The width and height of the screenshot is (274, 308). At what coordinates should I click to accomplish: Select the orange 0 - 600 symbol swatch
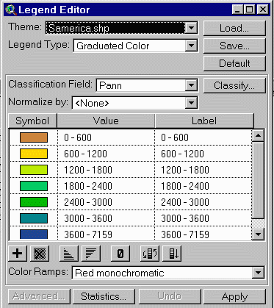34,137
